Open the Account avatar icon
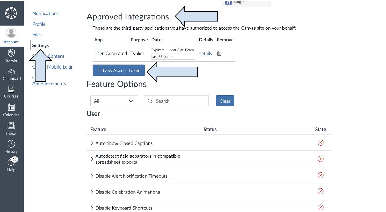 tap(11, 33)
